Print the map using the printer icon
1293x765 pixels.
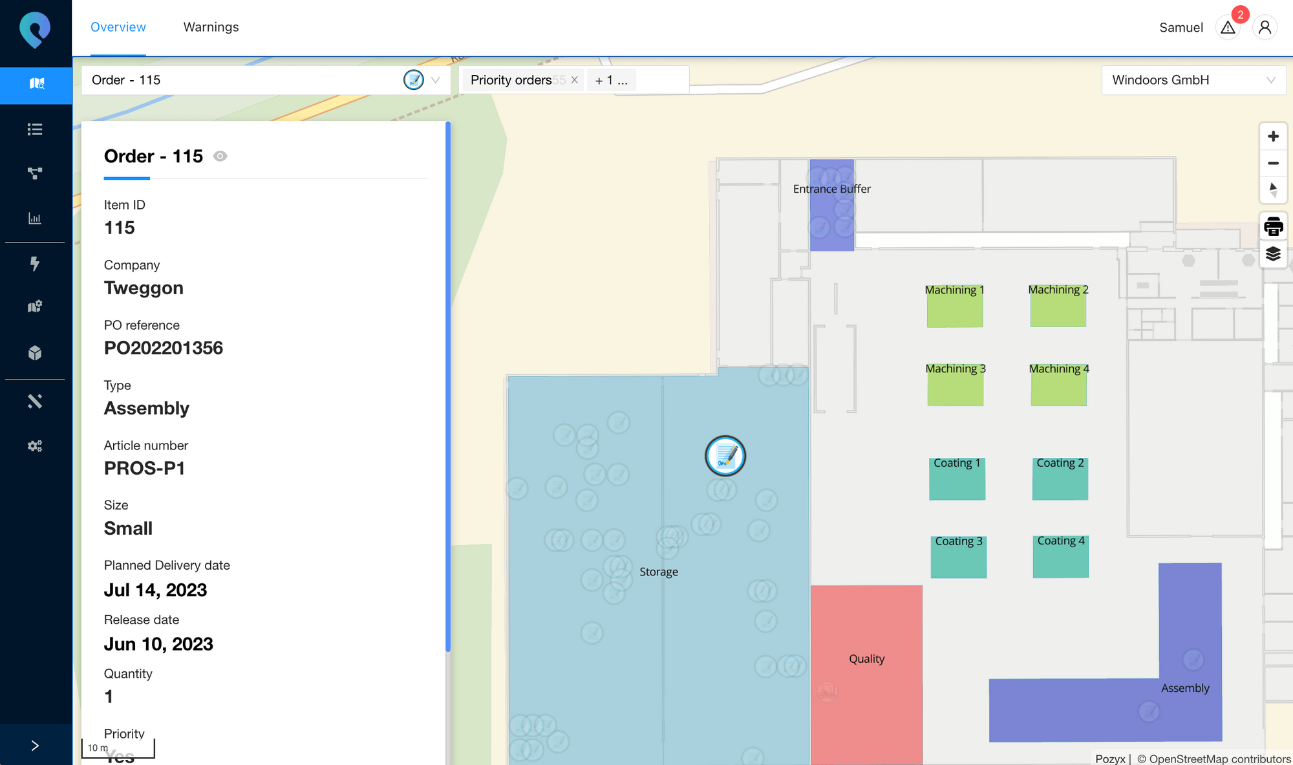1273,226
